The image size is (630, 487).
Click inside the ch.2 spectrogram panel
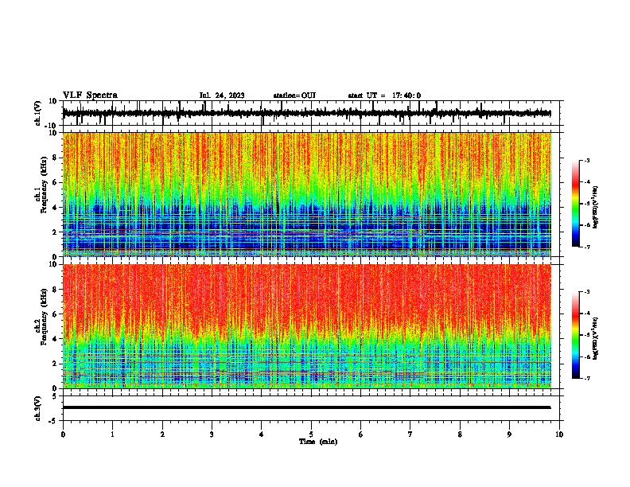[x=306, y=326]
